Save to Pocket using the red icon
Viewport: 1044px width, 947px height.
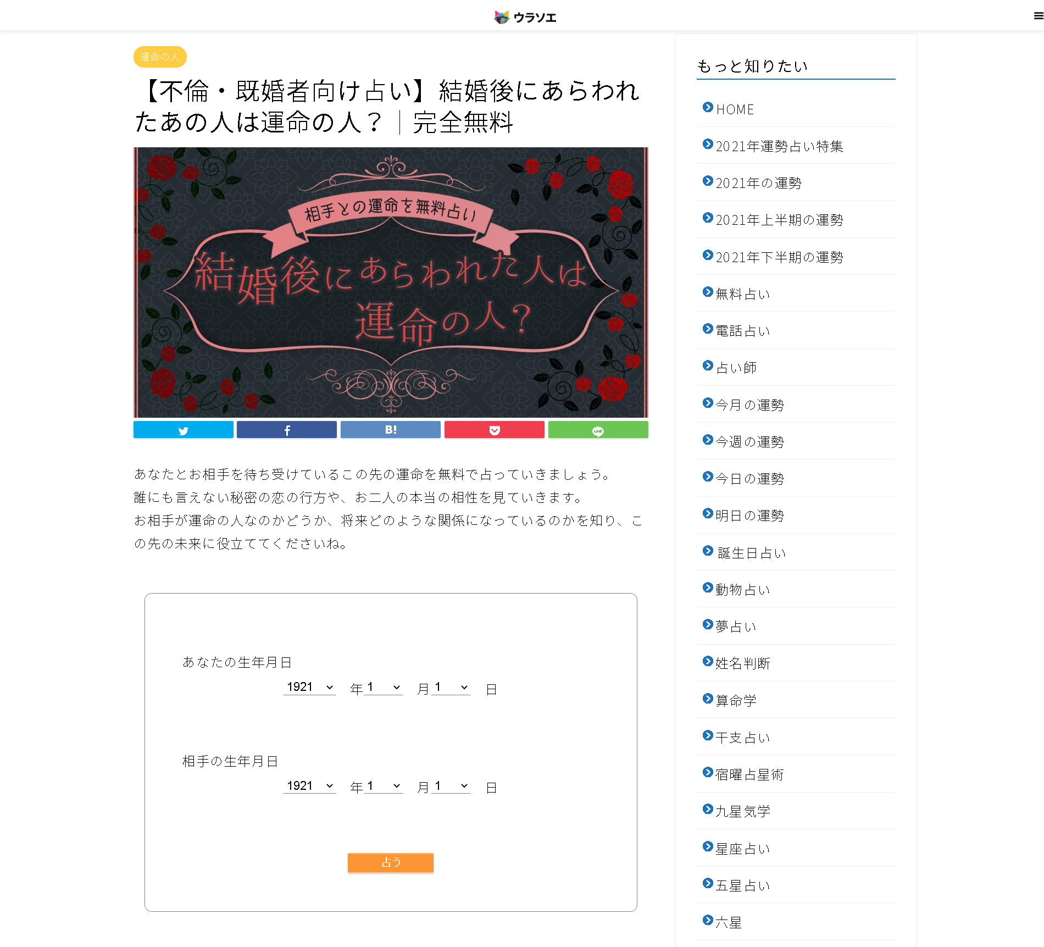(x=495, y=430)
